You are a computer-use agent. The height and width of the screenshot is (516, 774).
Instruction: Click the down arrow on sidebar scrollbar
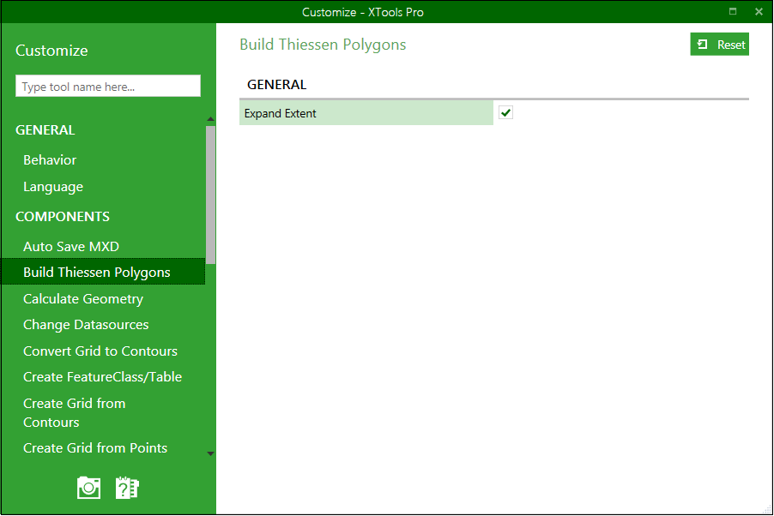(x=210, y=453)
